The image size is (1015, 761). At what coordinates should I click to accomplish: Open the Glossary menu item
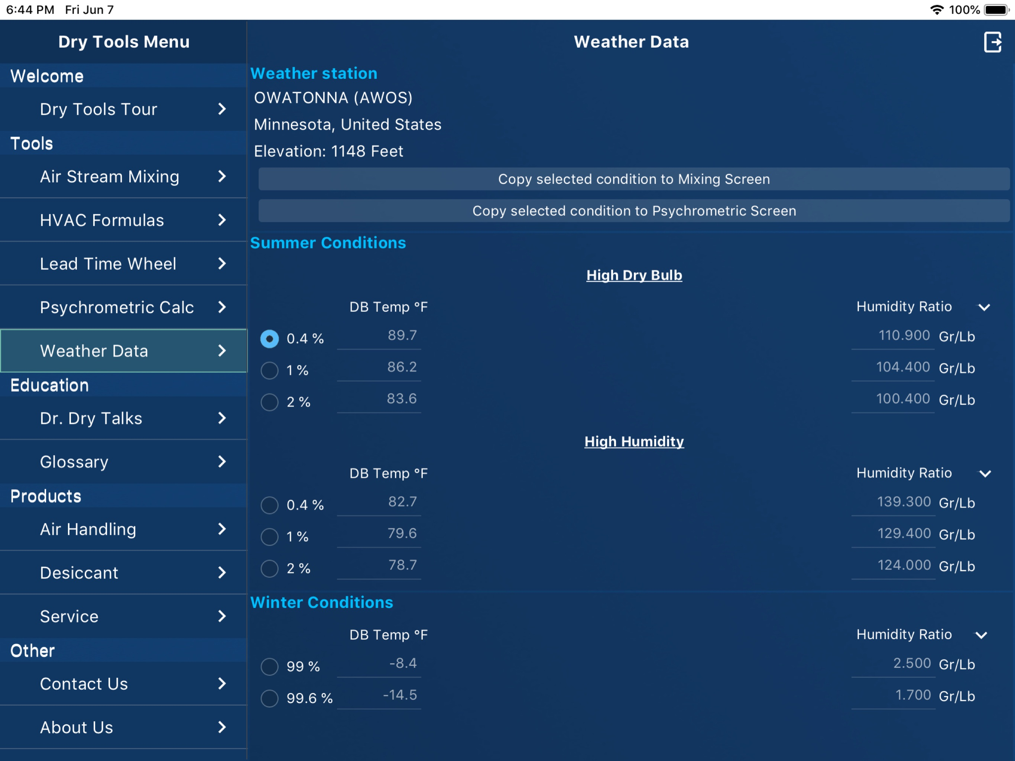pyautogui.click(x=123, y=462)
